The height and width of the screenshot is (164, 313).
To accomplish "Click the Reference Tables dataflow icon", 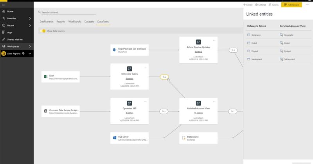I will (x=130, y=69).
